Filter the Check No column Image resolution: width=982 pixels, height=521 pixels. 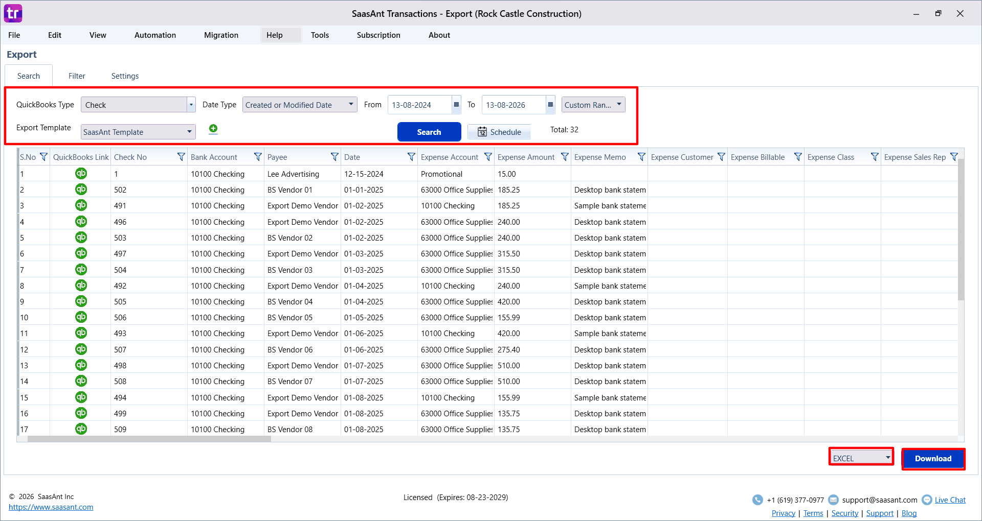(x=181, y=157)
